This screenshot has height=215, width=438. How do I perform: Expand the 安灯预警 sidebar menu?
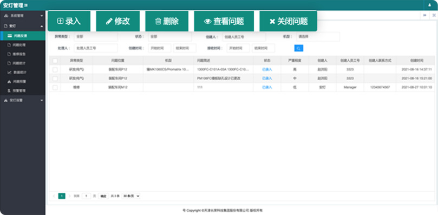click(23, 100)
